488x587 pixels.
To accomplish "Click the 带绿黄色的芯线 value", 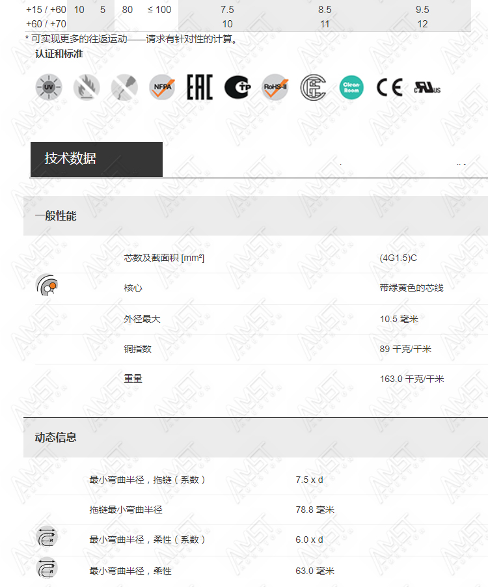I will coord(411,288).
